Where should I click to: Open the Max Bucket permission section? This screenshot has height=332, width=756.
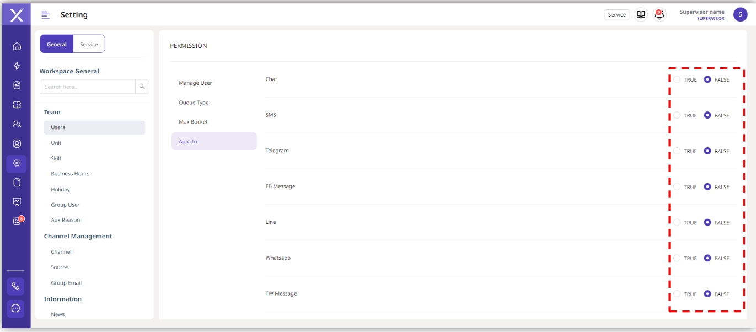click(193, 122)
